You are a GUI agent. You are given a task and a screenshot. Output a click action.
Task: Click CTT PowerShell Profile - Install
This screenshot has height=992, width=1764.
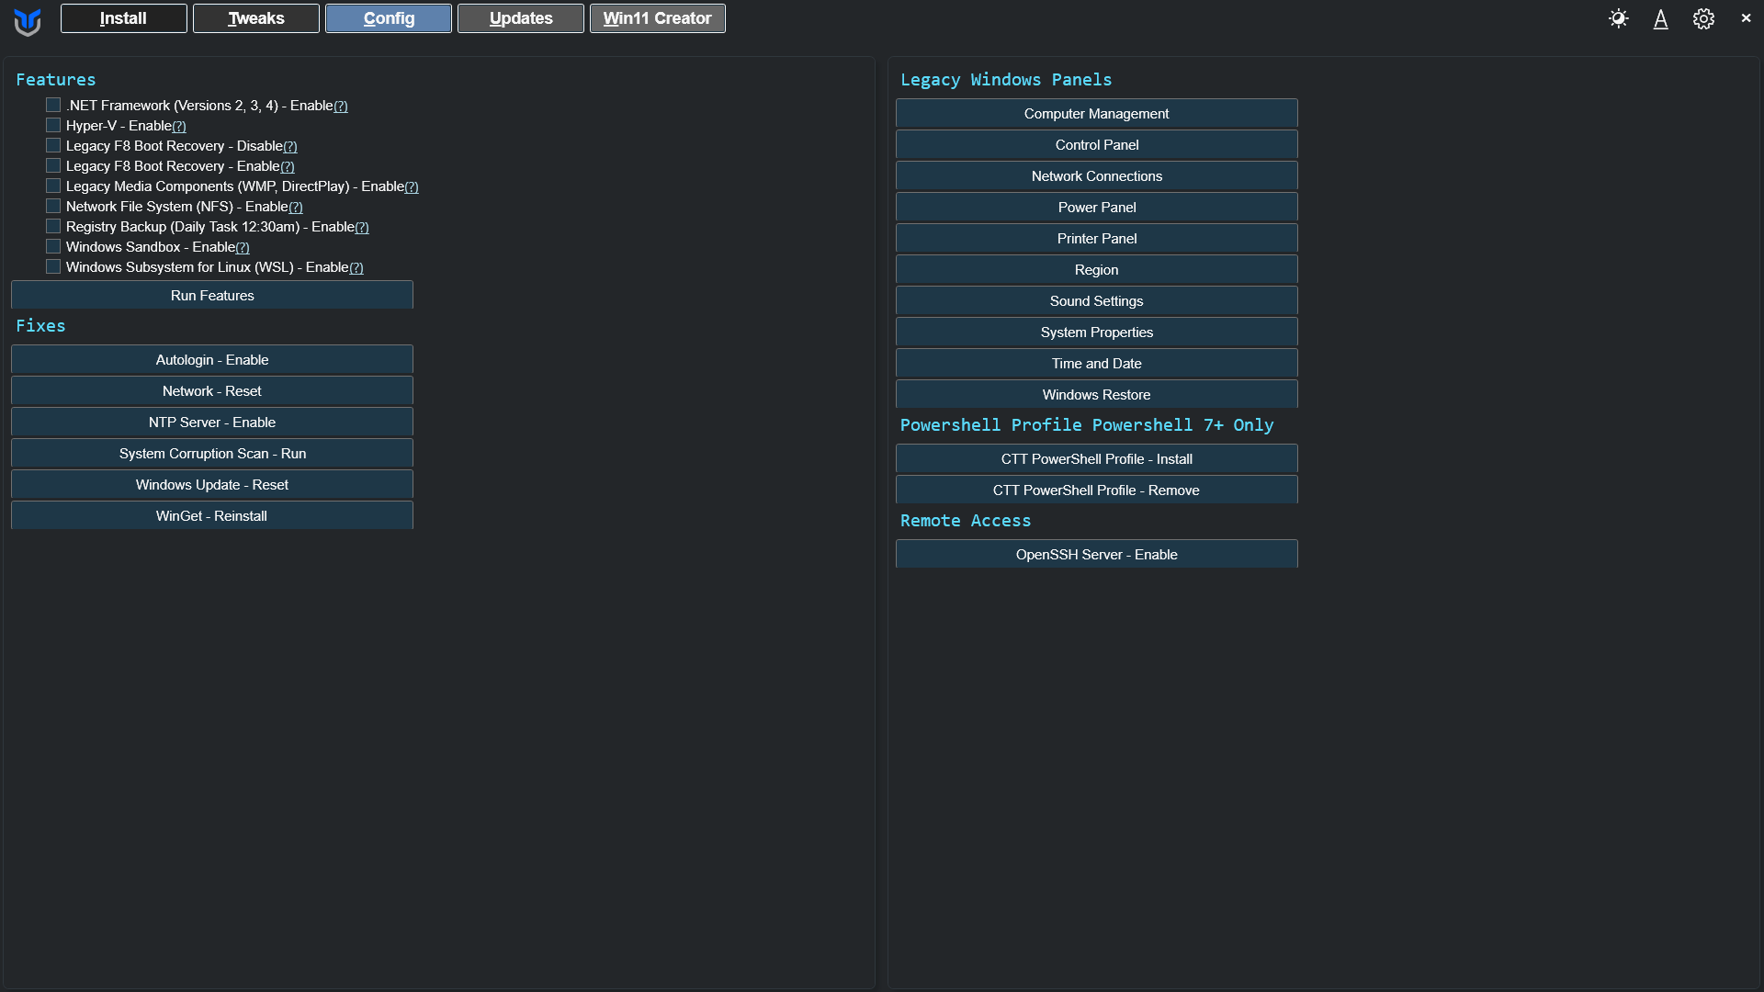coord(1097,459)
